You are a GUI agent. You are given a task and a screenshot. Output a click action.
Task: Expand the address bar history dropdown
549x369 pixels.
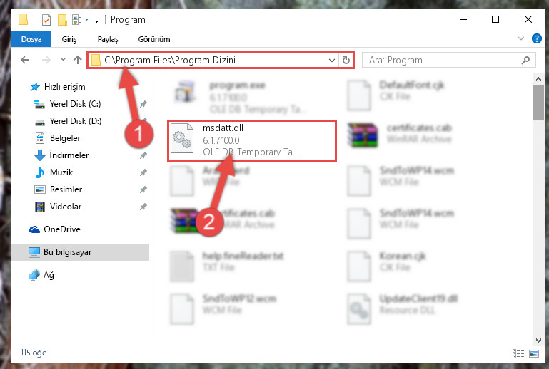click(x=332, y=60)
